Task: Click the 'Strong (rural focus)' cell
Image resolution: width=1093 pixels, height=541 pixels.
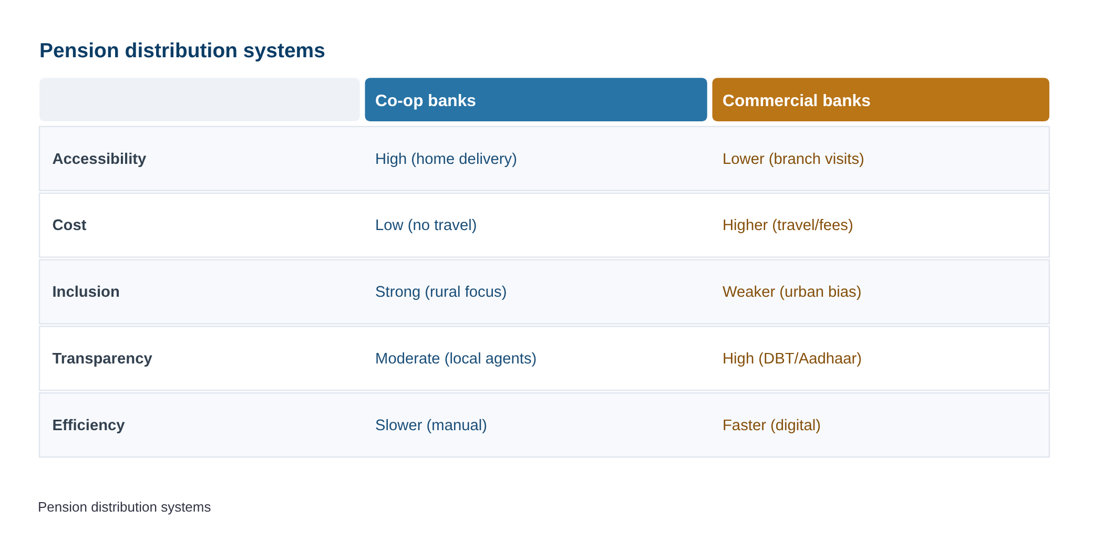Action: pyautogui.click(x=441, y=292)
